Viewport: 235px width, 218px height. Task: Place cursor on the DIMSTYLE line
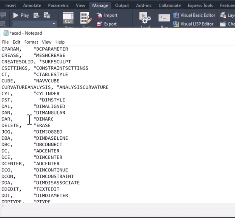pos(33,100)
